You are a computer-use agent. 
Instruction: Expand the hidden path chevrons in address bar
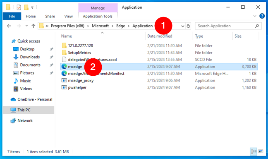point(47,26)
